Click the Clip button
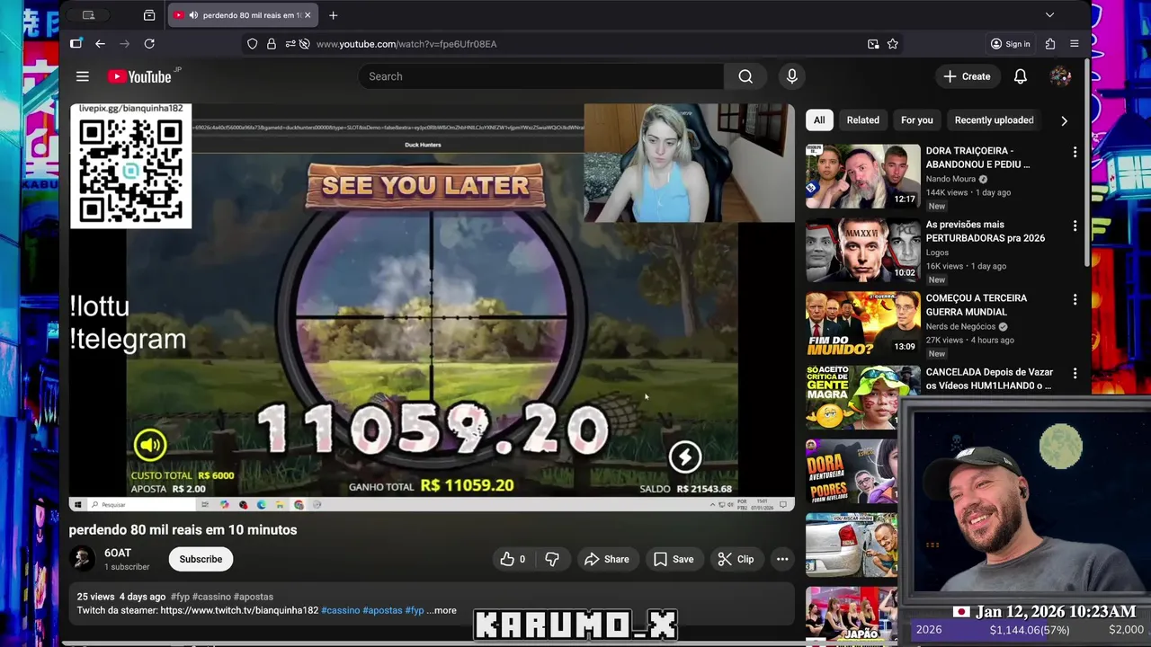This screenshot has width=1151, height=647. click(x=736, y=559)
